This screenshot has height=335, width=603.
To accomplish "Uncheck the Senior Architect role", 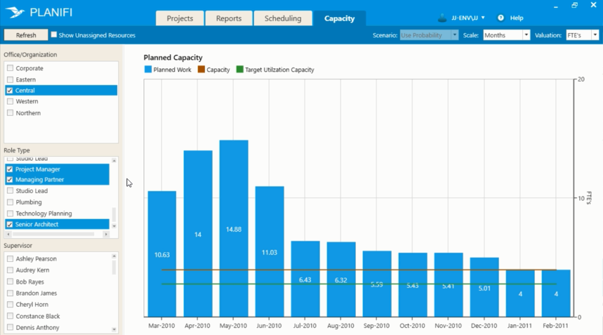I will (x=10, y=224).
